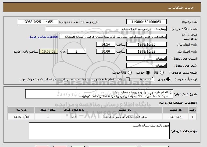Click the توضیحات خریدار text area
207x147 pixels.
pyautogui.click(x=99, y=131)
